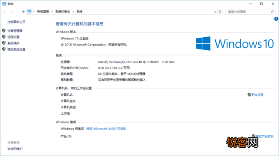Click the computer icon in address bar

point(30,12)
